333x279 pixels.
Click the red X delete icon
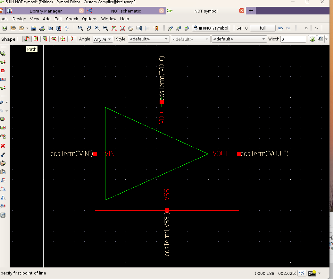point(3,146)
